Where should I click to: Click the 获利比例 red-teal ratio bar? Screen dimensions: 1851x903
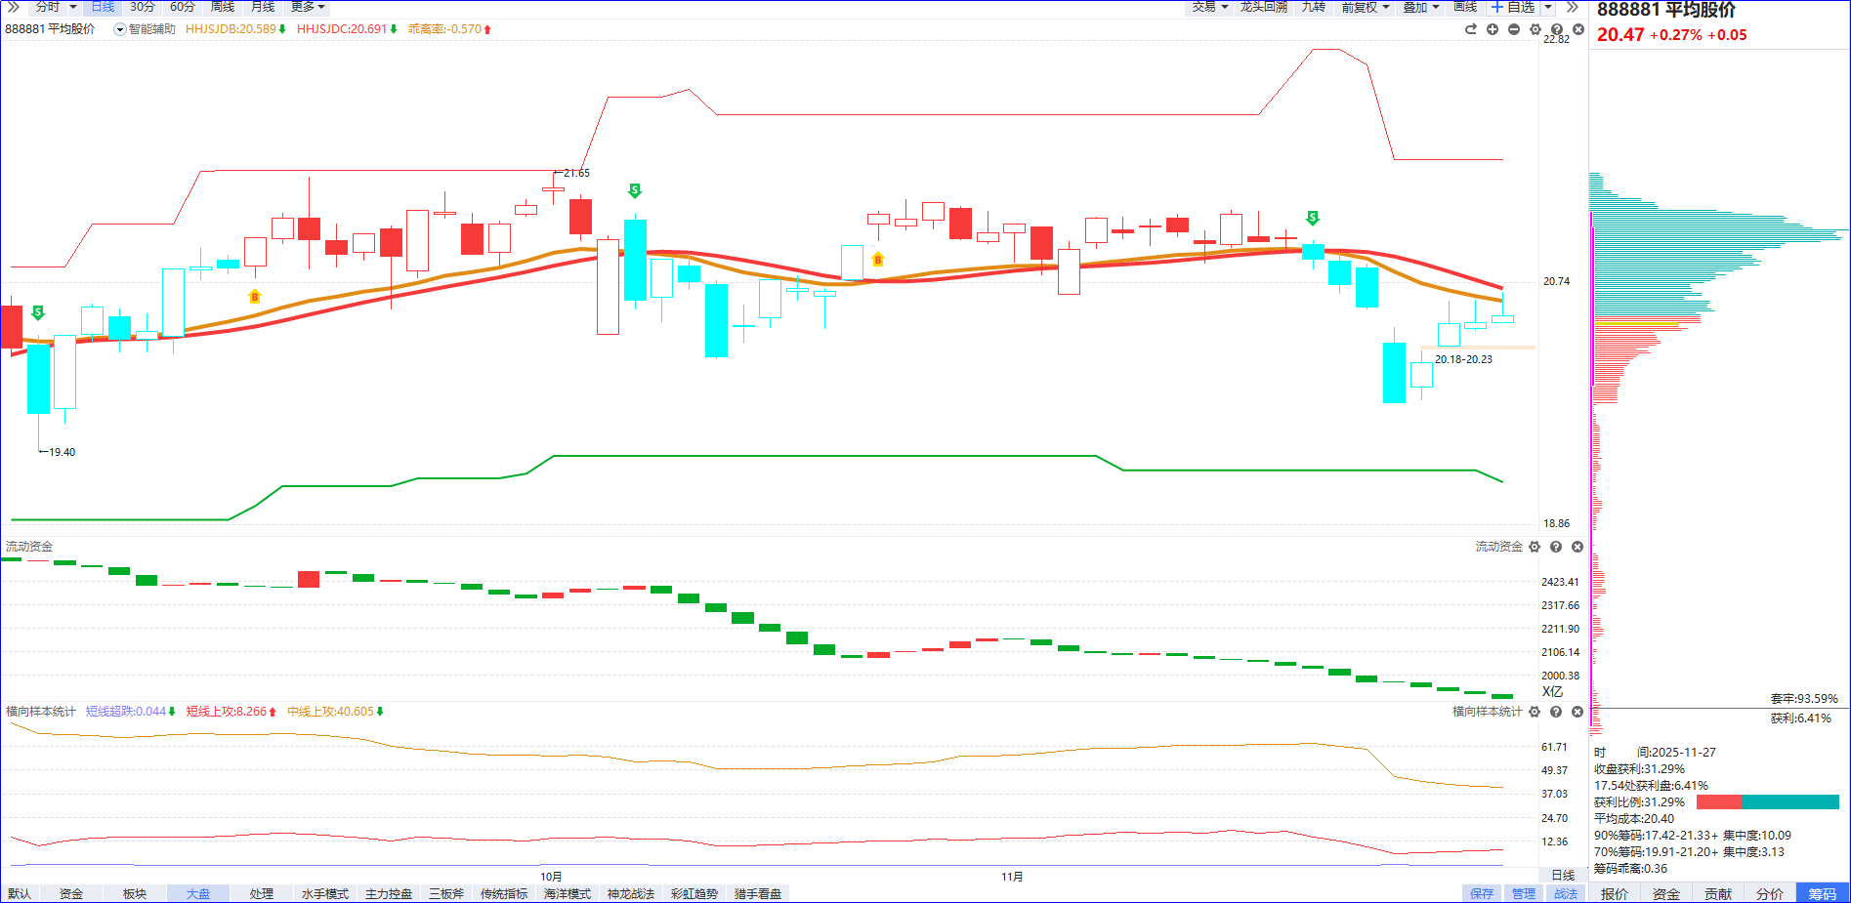point(1767,801)
